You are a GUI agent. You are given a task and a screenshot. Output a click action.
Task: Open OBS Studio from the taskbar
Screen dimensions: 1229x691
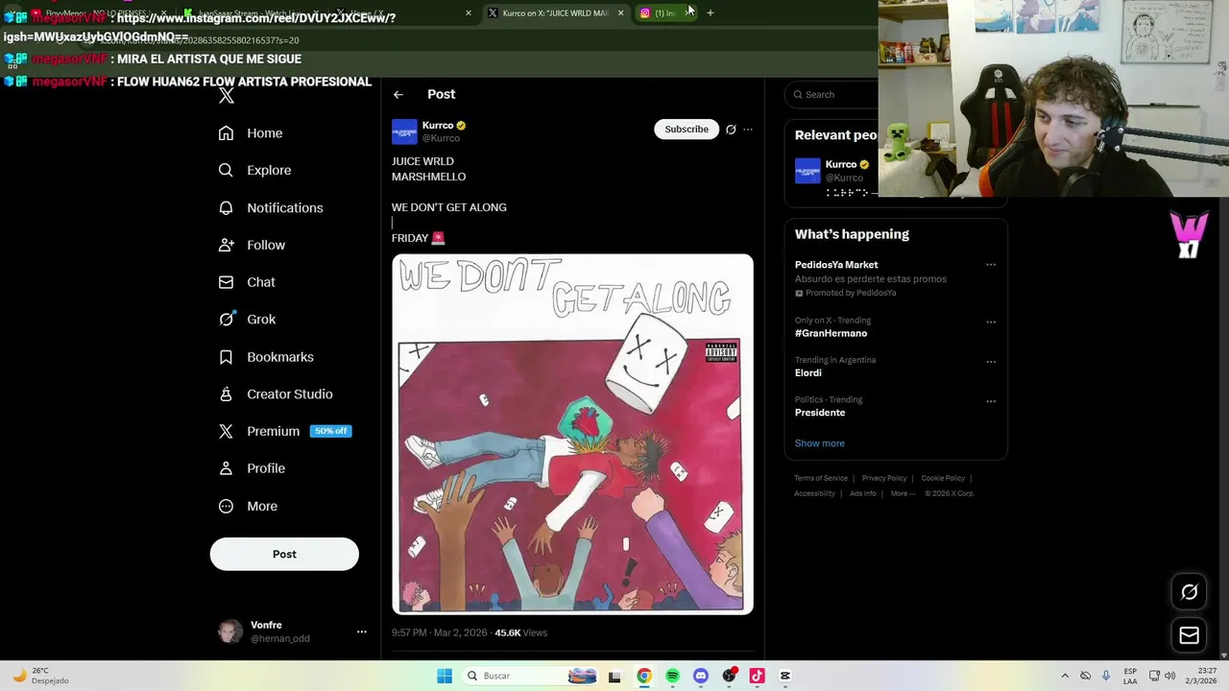(x=729, y=676)
